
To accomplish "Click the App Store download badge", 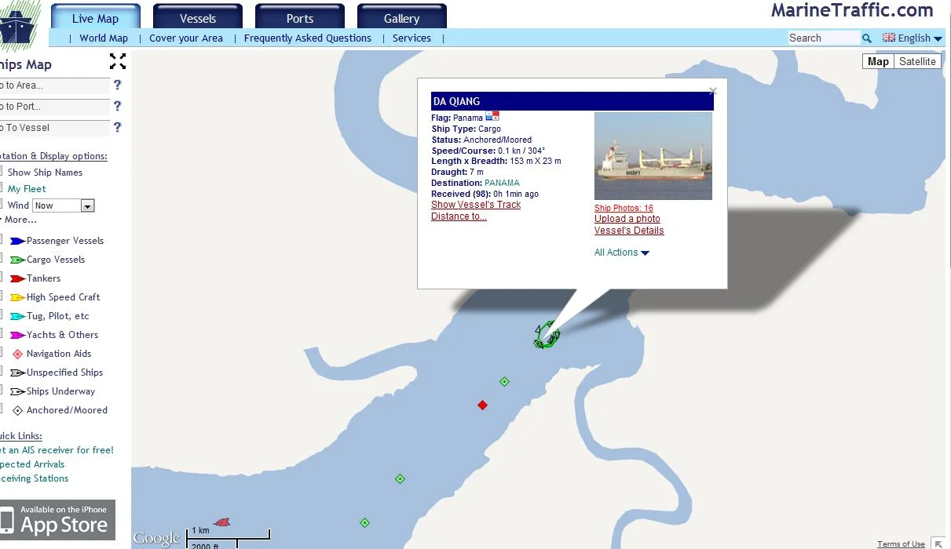I will tap(57, 520).
